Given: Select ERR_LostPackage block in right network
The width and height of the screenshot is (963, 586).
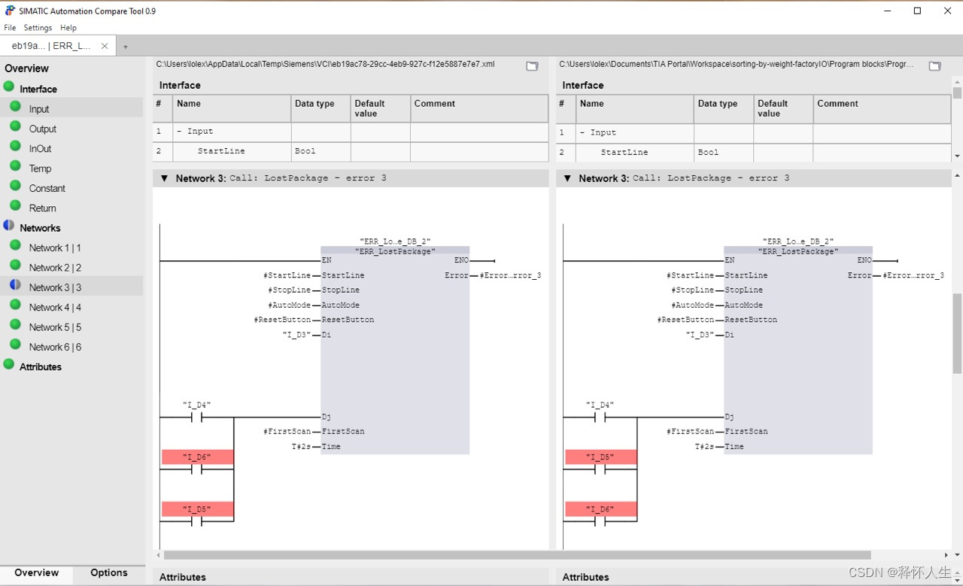Looking at the screenshot, I should [x=798, y=350].
